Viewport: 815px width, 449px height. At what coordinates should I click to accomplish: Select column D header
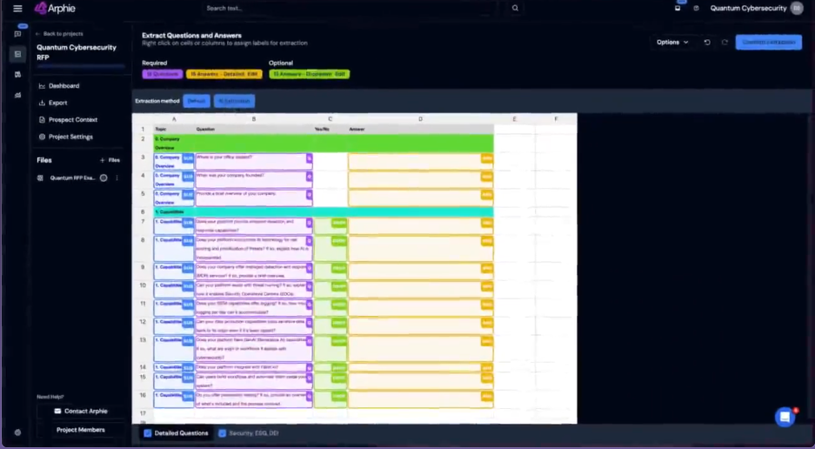point(420,119)
